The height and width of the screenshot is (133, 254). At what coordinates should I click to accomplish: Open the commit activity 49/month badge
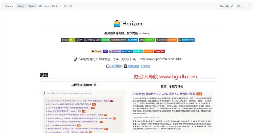pos(124,40)
